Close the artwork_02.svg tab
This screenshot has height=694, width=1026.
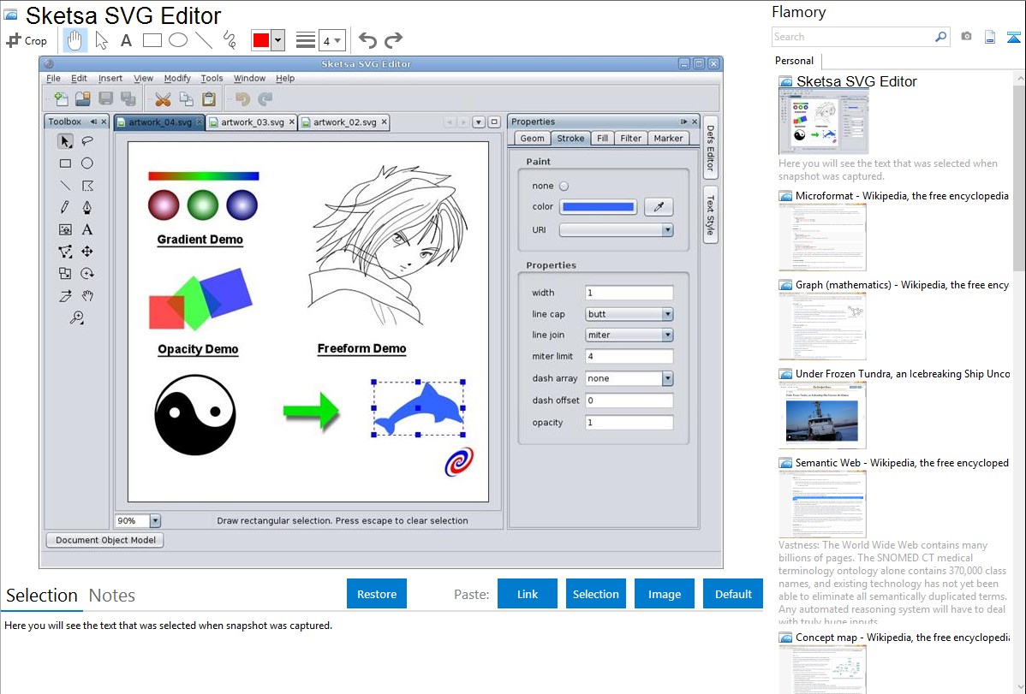[x=384, y=122]
